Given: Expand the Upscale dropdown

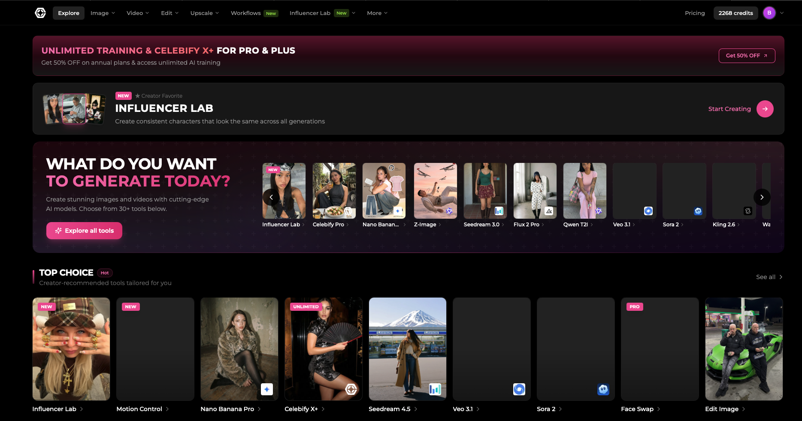Looking at the screenshot, I should (204, 13).
